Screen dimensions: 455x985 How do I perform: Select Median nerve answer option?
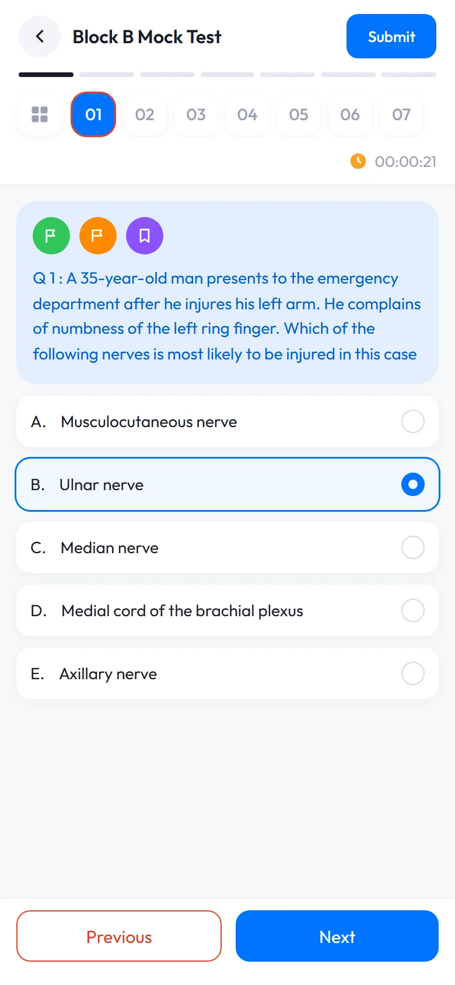(228, 547)
